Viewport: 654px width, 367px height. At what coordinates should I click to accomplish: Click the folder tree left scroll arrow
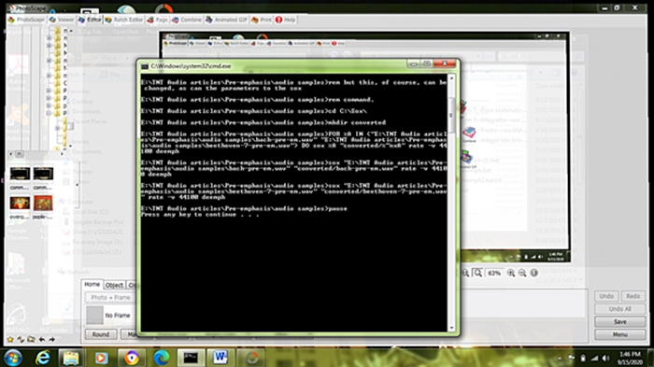(x=11, y=154)
